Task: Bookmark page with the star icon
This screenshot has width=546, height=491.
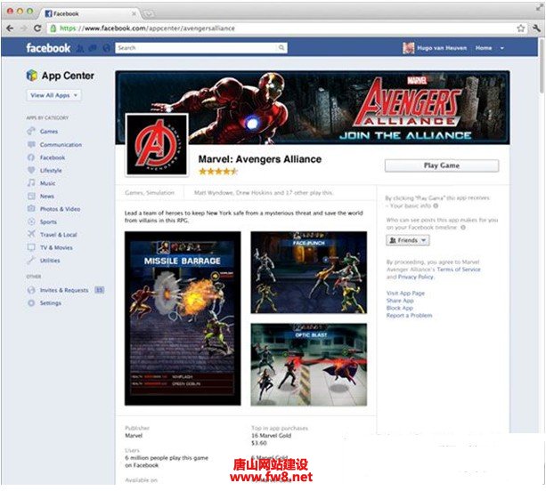Action: pos(521,28)
